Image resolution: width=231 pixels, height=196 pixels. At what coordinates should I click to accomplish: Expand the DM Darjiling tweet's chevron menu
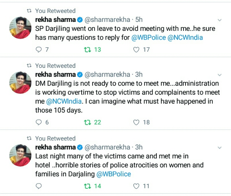click(219, 75)
